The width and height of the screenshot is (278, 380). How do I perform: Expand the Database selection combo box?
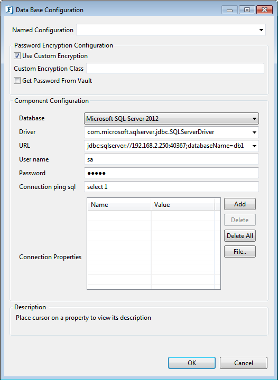pos(171,119)
